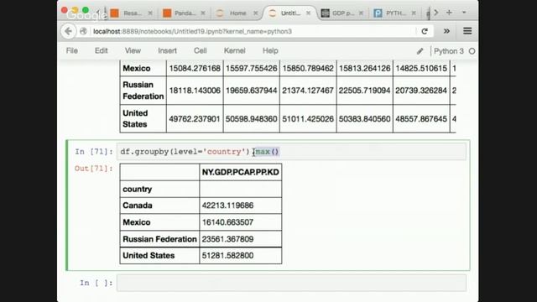Click the value 16140.663507
This screenshot has height=302, width=537.
coord(227,222)
